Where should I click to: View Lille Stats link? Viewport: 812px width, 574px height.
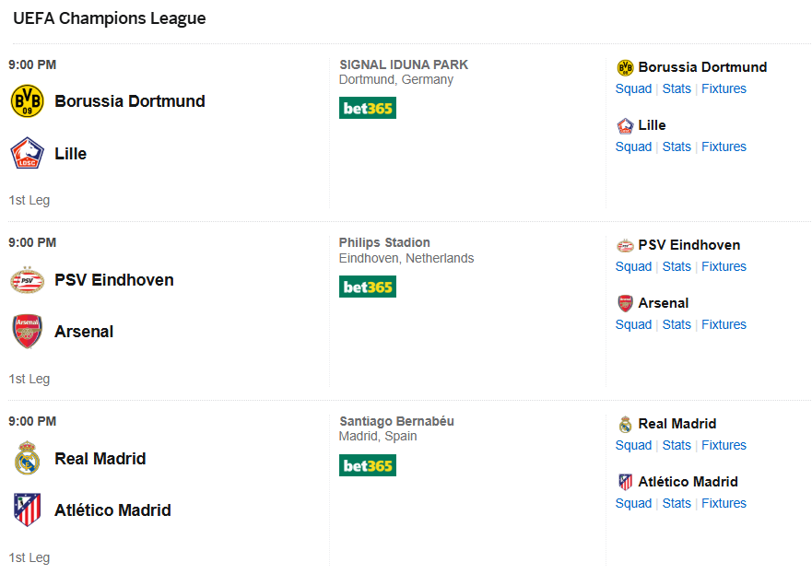(x=677, y=147)
